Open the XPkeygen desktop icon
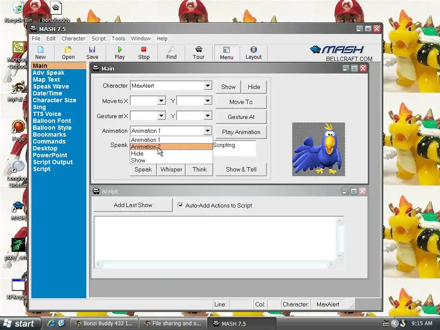 point(17,288)
